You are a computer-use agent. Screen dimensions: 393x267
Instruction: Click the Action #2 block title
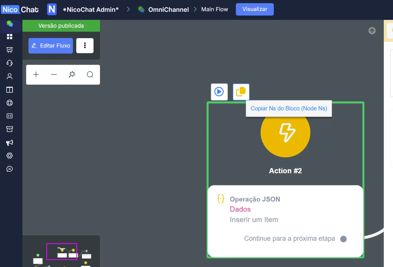(286, 171)
